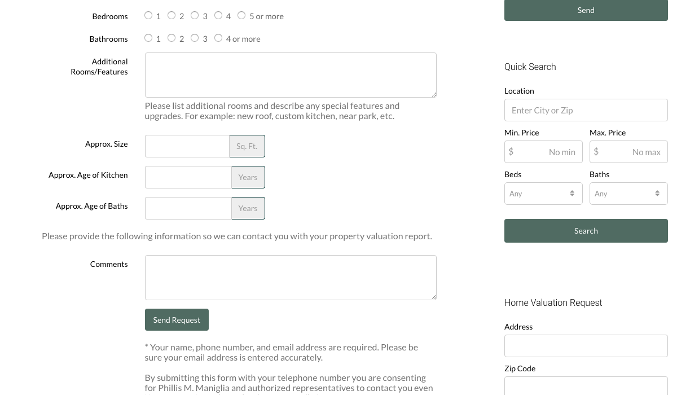Select 2 bathrooms radio button

point(172,38)
